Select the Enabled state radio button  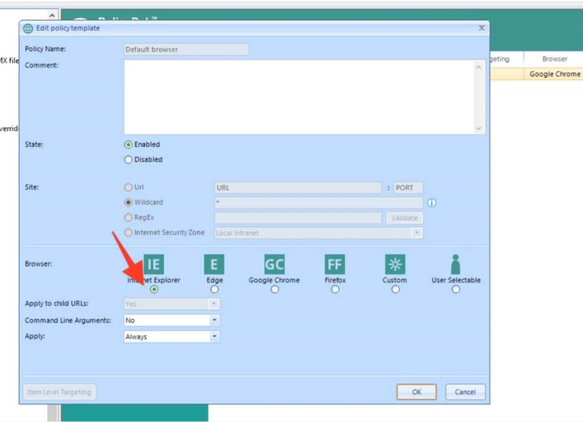tap(128, 145)
